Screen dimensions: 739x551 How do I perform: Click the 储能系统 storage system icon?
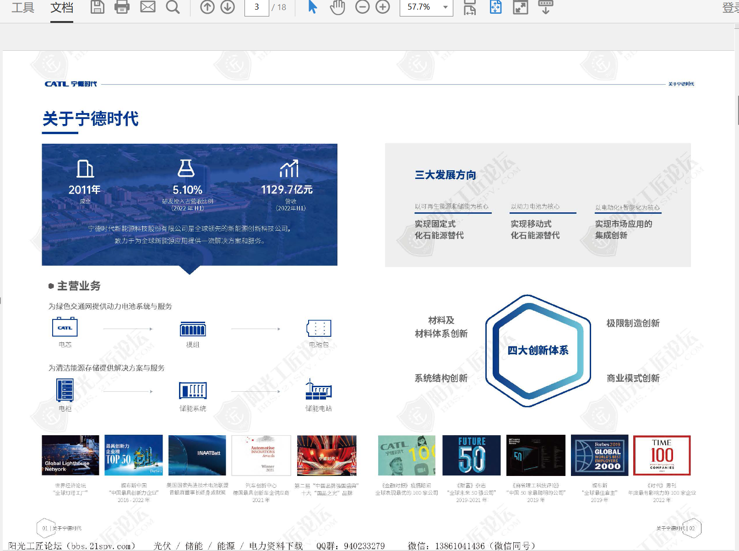pos(193,391)
